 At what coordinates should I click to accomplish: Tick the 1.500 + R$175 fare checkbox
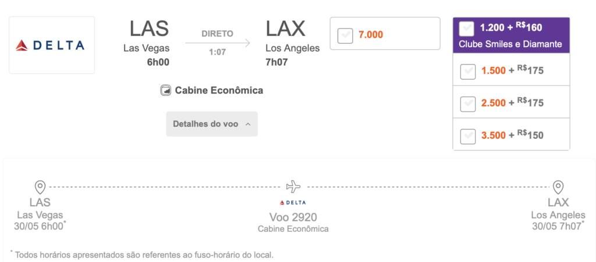coord(467,71)
